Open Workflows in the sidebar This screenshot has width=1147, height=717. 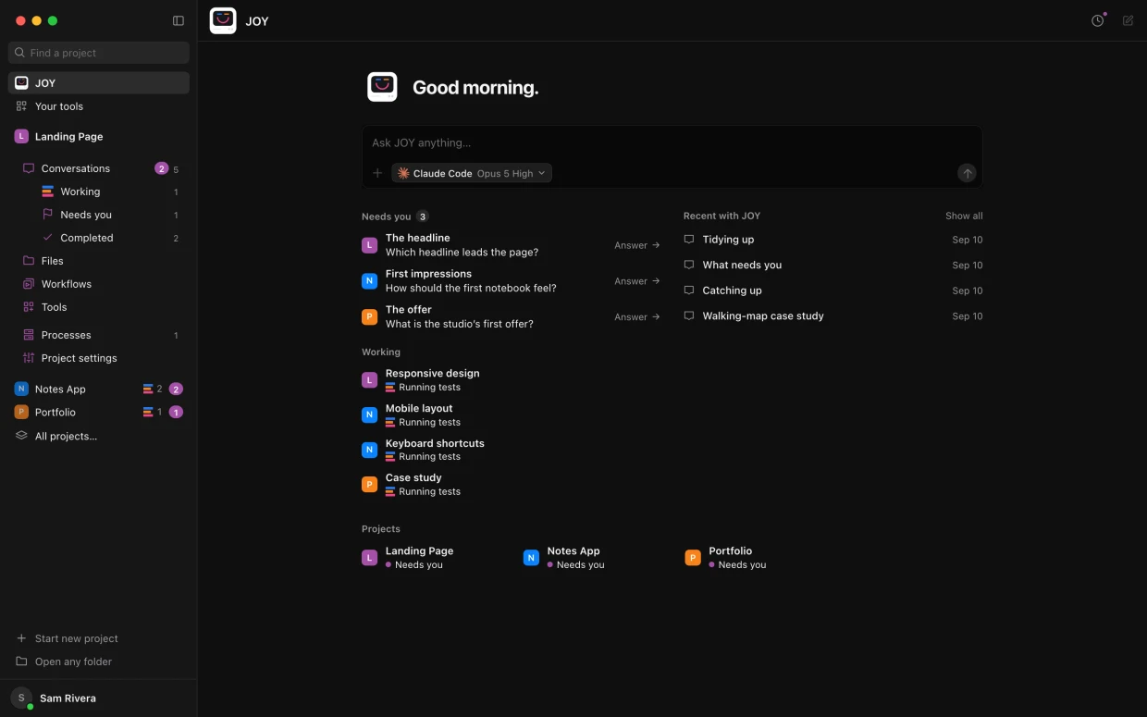[x=99, y=284]
